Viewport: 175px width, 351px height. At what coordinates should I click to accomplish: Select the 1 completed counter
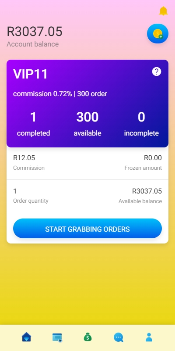(x=33, y=124)
